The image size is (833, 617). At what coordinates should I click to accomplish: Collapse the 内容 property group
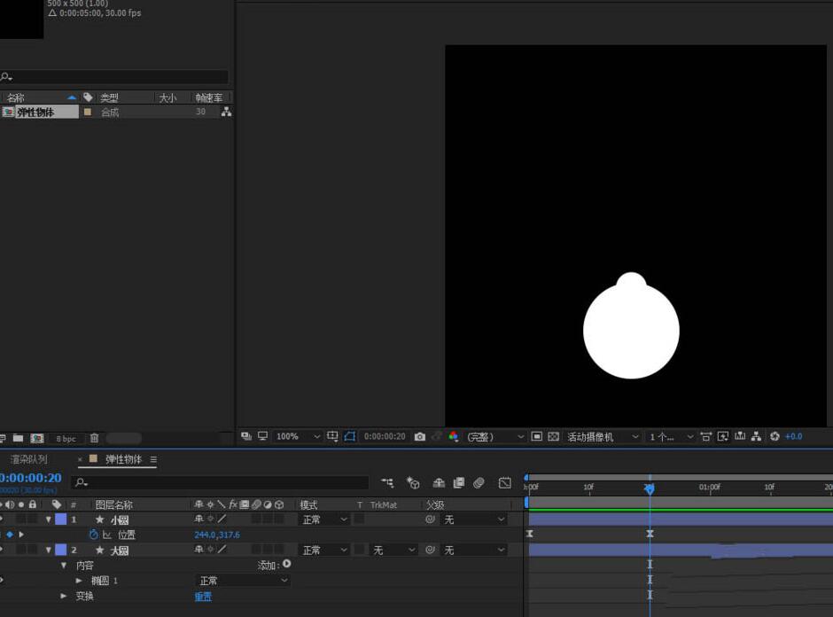64,566
